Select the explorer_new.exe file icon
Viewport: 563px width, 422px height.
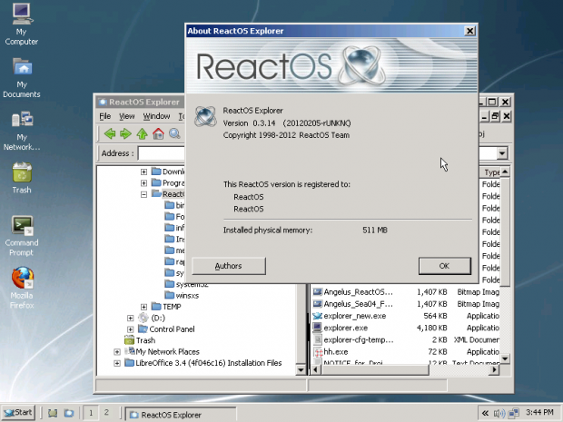[x=318, y=316]
